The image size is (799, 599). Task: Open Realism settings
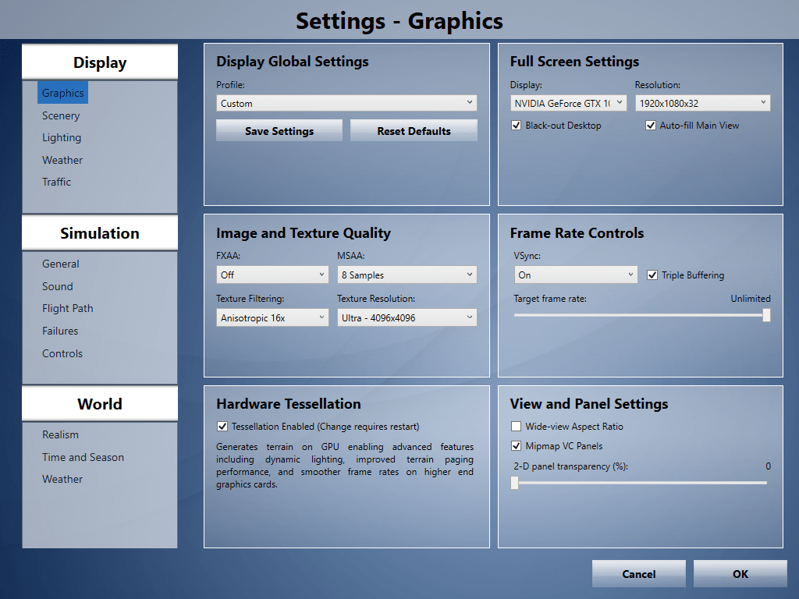(x=60, y=434)
